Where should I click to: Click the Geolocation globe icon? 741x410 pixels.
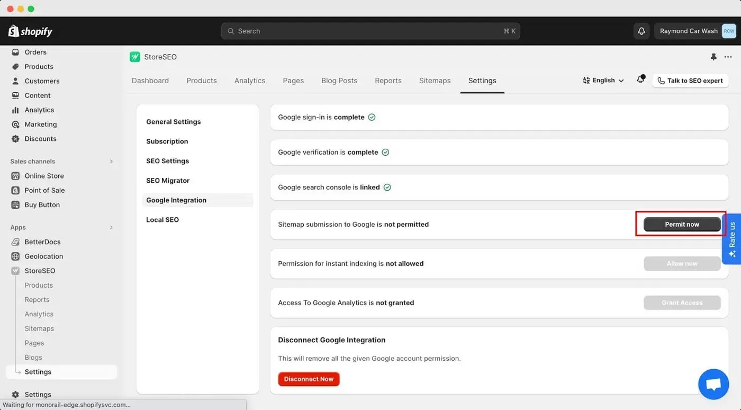(15, 256)
